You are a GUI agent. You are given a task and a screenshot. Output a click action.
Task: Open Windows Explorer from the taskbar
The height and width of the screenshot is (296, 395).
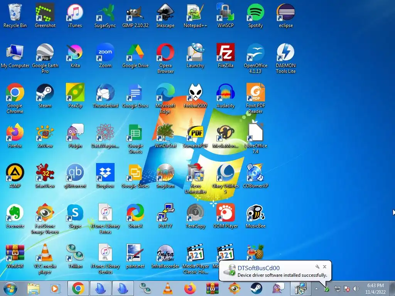point(33,288)
